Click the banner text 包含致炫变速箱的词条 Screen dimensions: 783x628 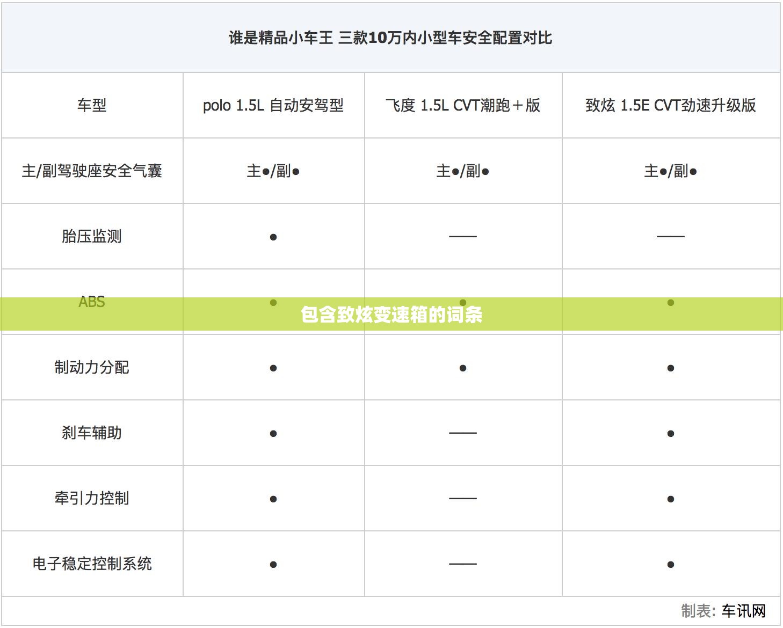[392, 315]
